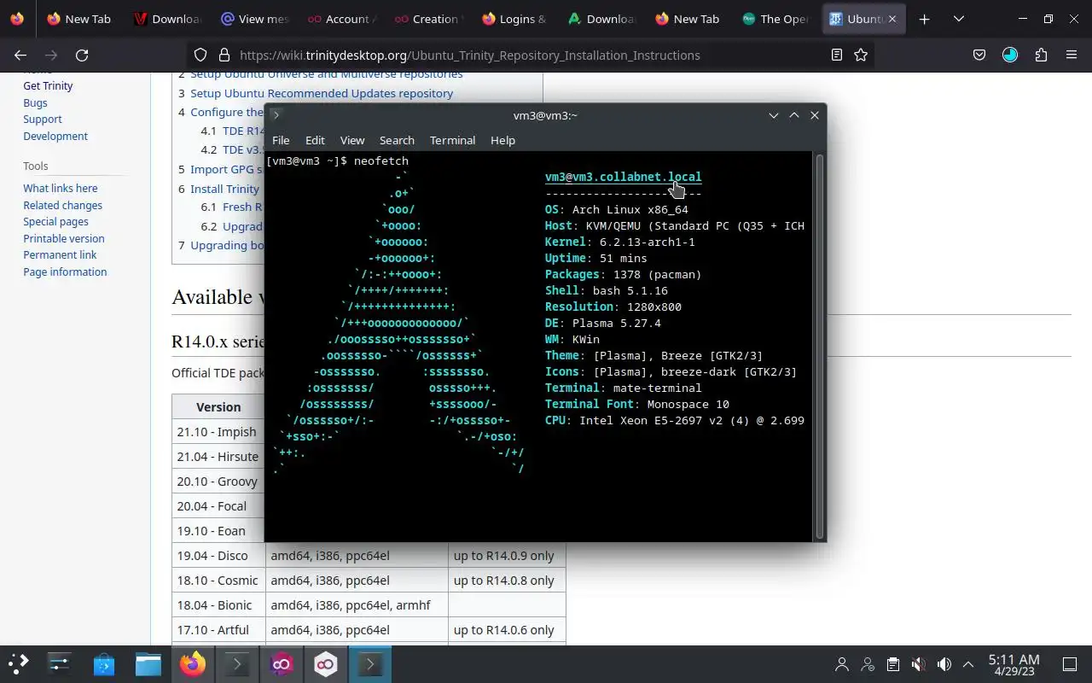Open purple infinity app in taskbar
This screenshot has width=1092, height=683.
pos(282,663)
